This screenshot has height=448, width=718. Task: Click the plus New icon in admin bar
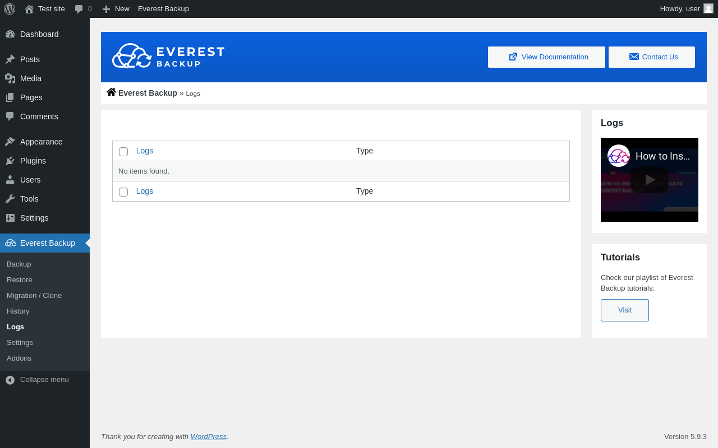point(106,9)
